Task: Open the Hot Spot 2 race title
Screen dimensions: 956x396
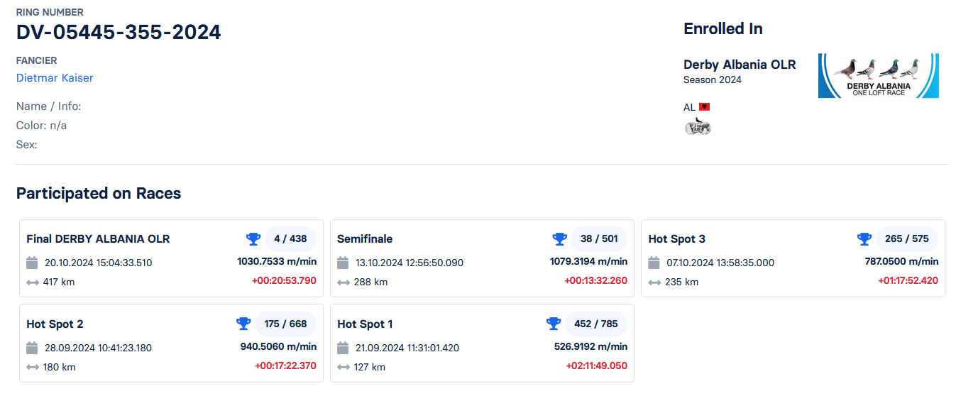Action: tap(55, 324)
